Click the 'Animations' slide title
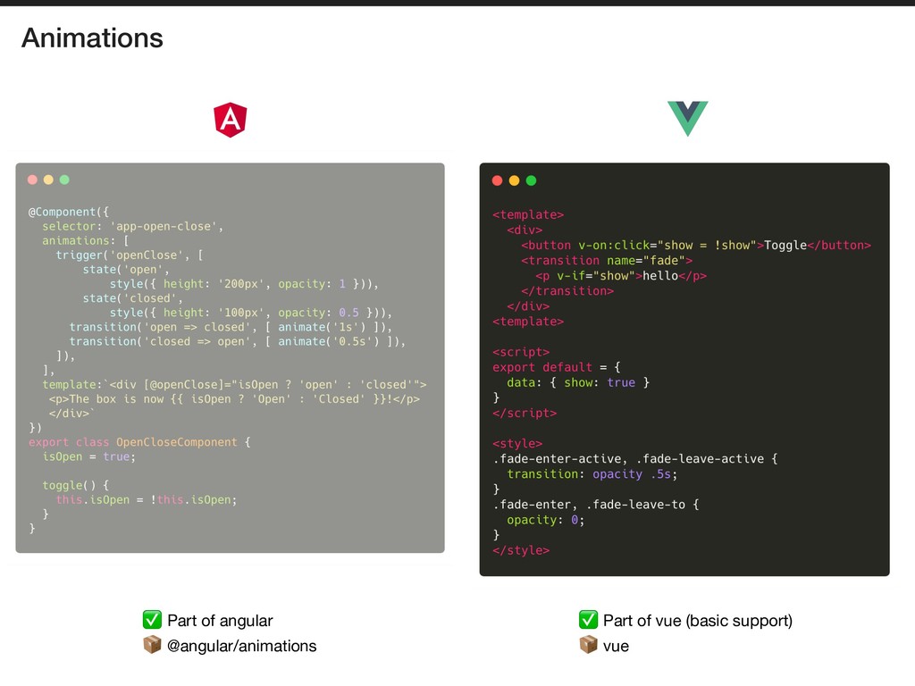Image resolution: width=915 pixels, height=686 pixels. click(x=92, y=38)
